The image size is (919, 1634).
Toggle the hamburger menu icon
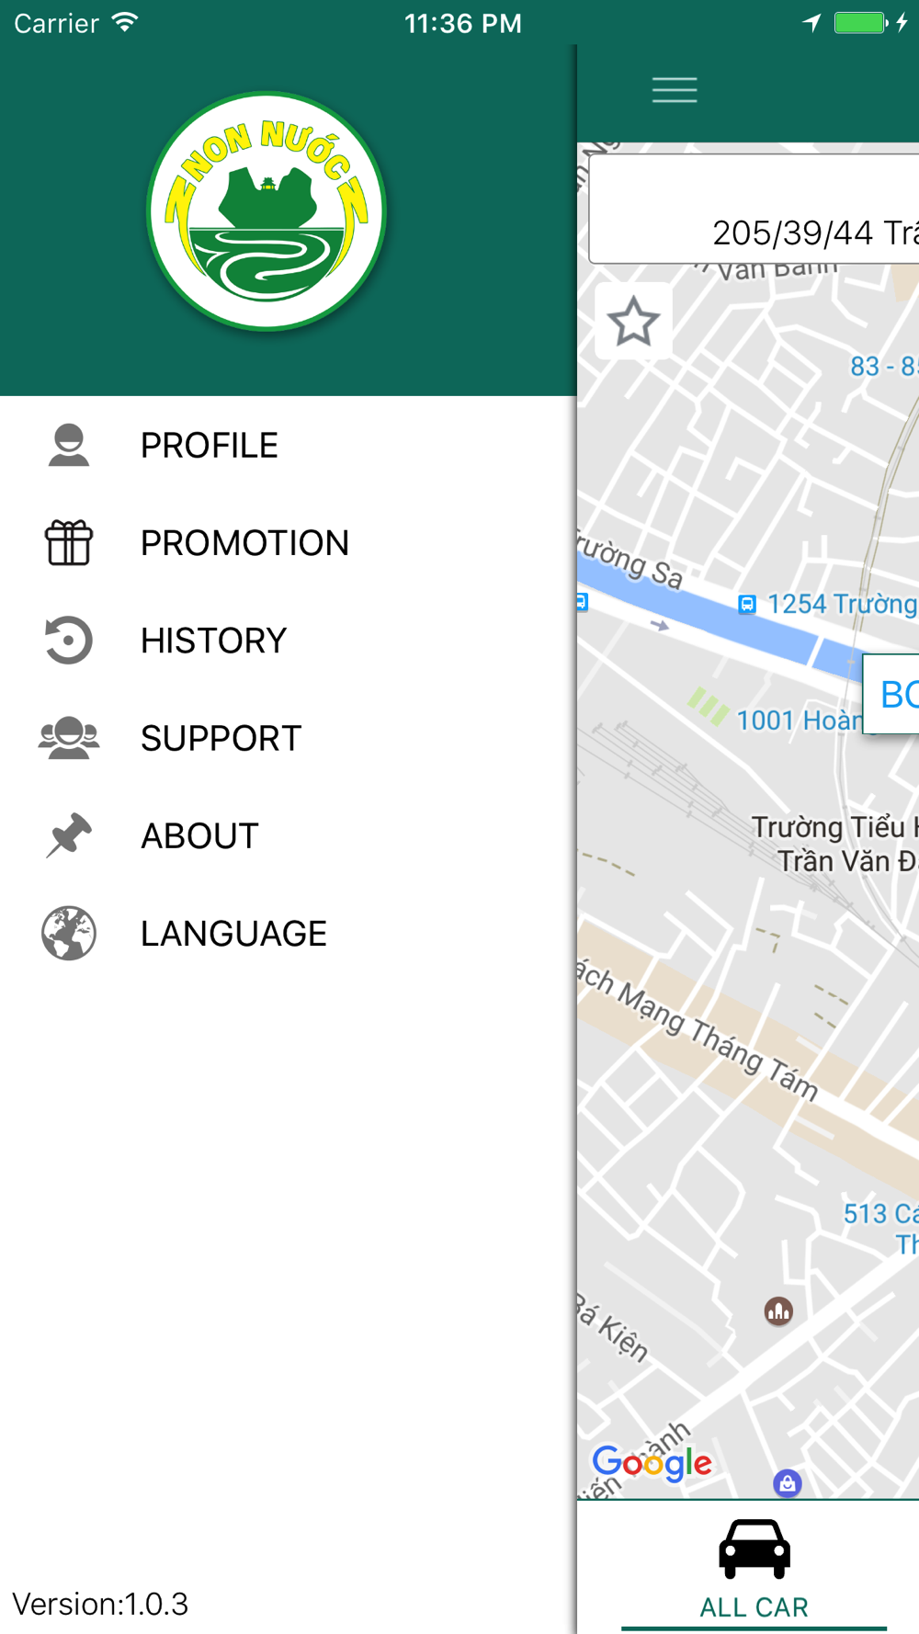[x=675, y=90]
